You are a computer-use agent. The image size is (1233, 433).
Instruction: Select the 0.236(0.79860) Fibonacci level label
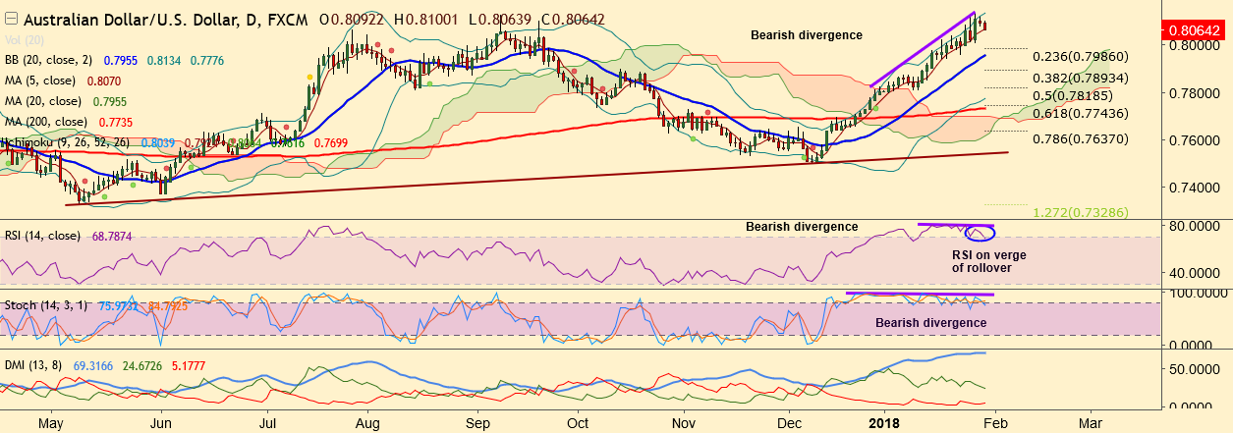[x=1080, y=57]
